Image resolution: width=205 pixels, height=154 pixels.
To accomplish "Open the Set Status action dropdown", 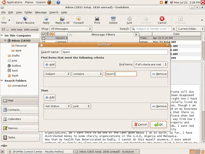I will click(57, 106).
